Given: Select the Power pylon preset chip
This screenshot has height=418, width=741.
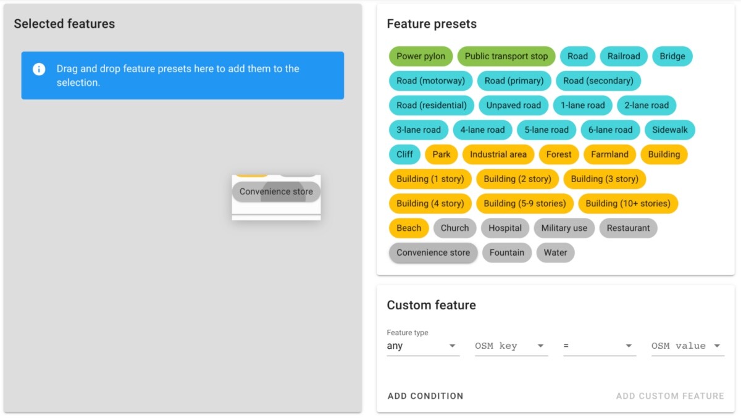Looking at the screenshot, I should click(421, 56).
